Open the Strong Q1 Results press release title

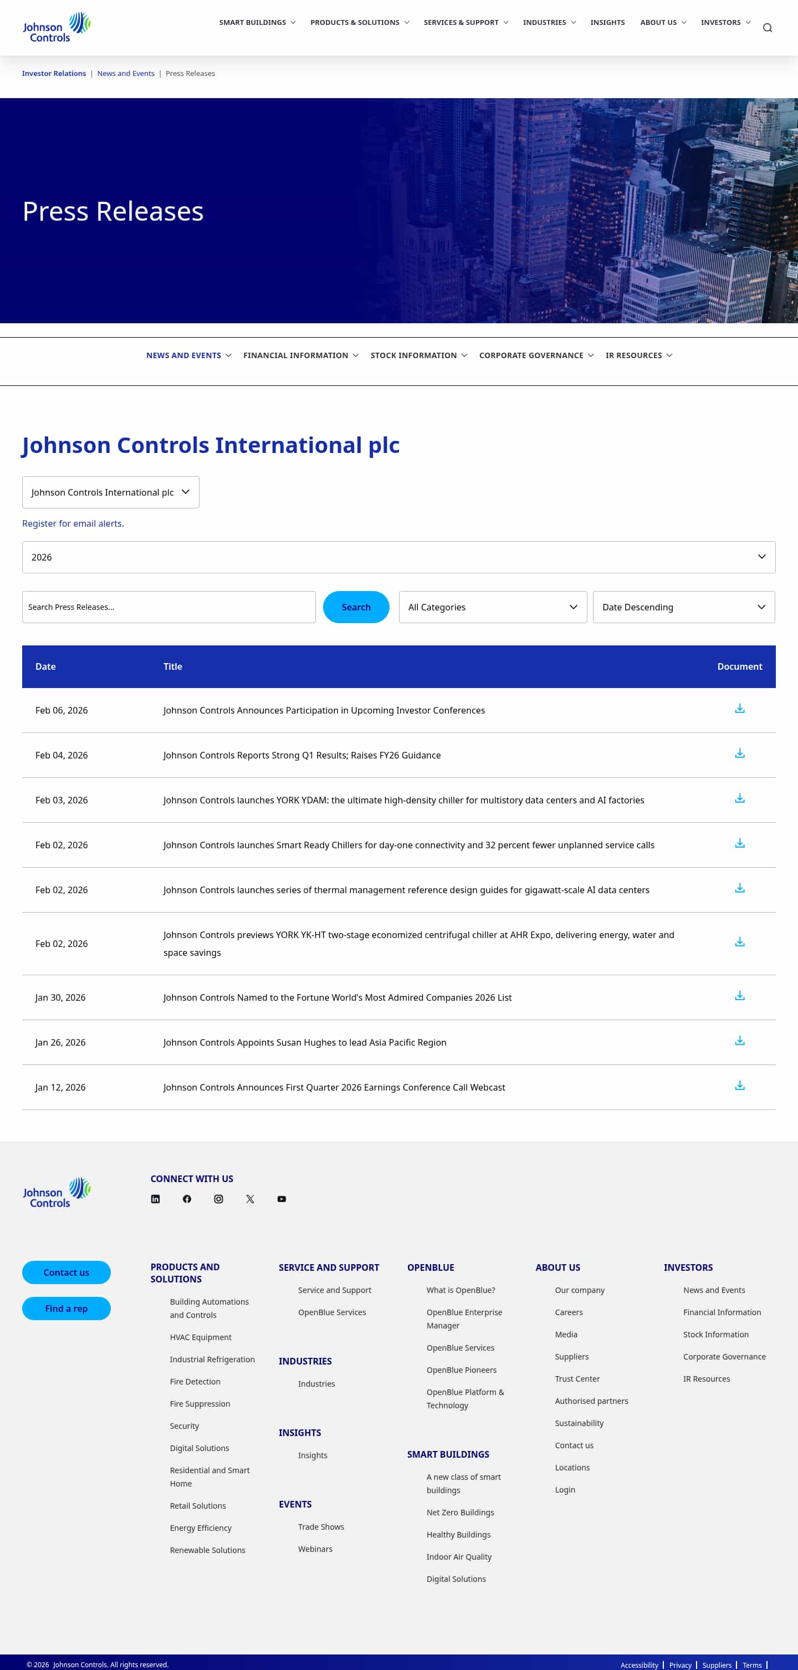click(x=302, y=755)
